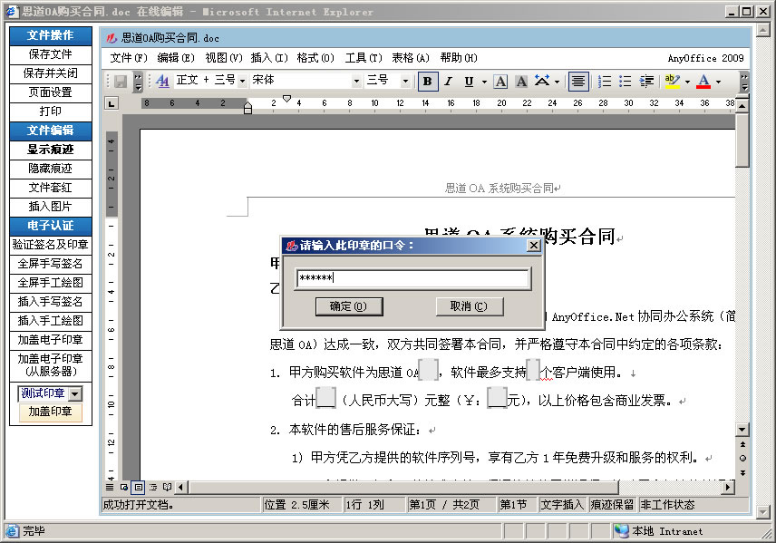Screen dimensions: 776x543
Task: Open the font size dropdown
Action: click(x=405, y=81)
